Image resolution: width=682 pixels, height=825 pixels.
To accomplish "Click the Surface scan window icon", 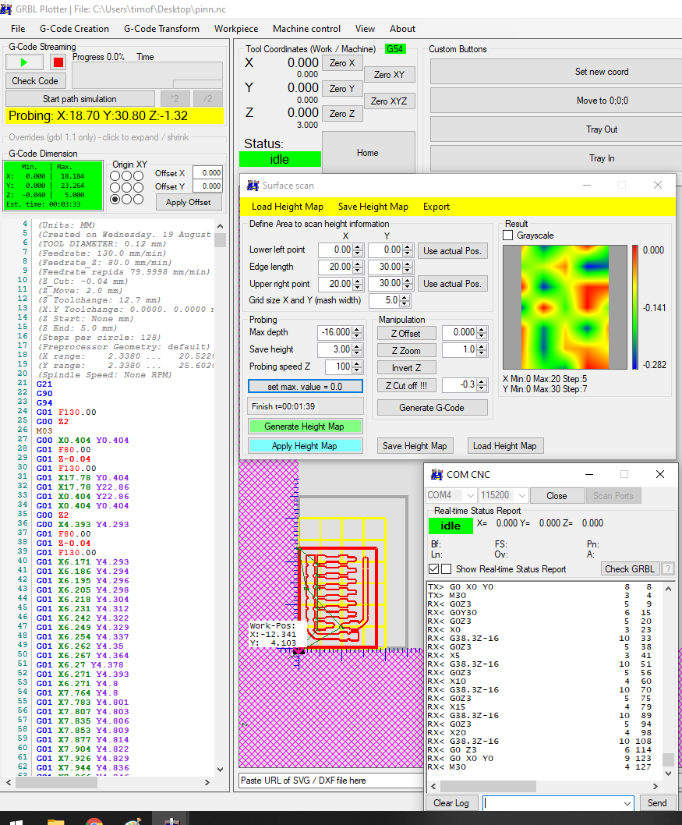I will pos(253,186).
